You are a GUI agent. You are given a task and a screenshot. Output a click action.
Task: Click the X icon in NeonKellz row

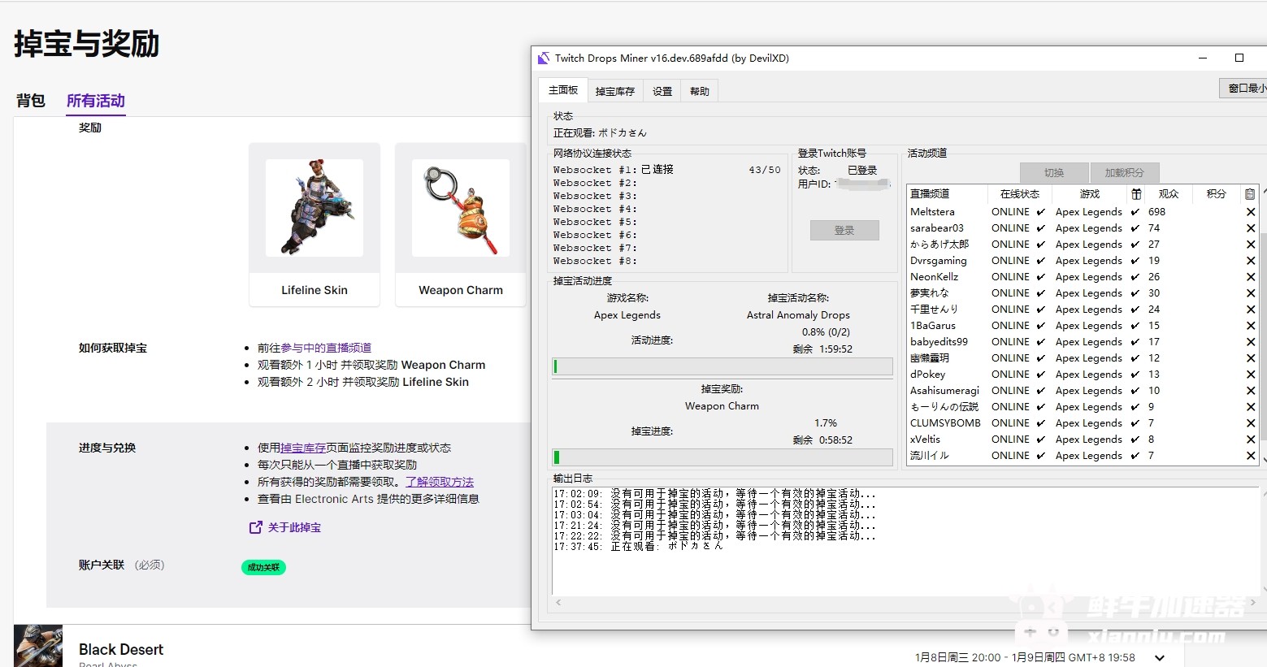[1251, 277]
